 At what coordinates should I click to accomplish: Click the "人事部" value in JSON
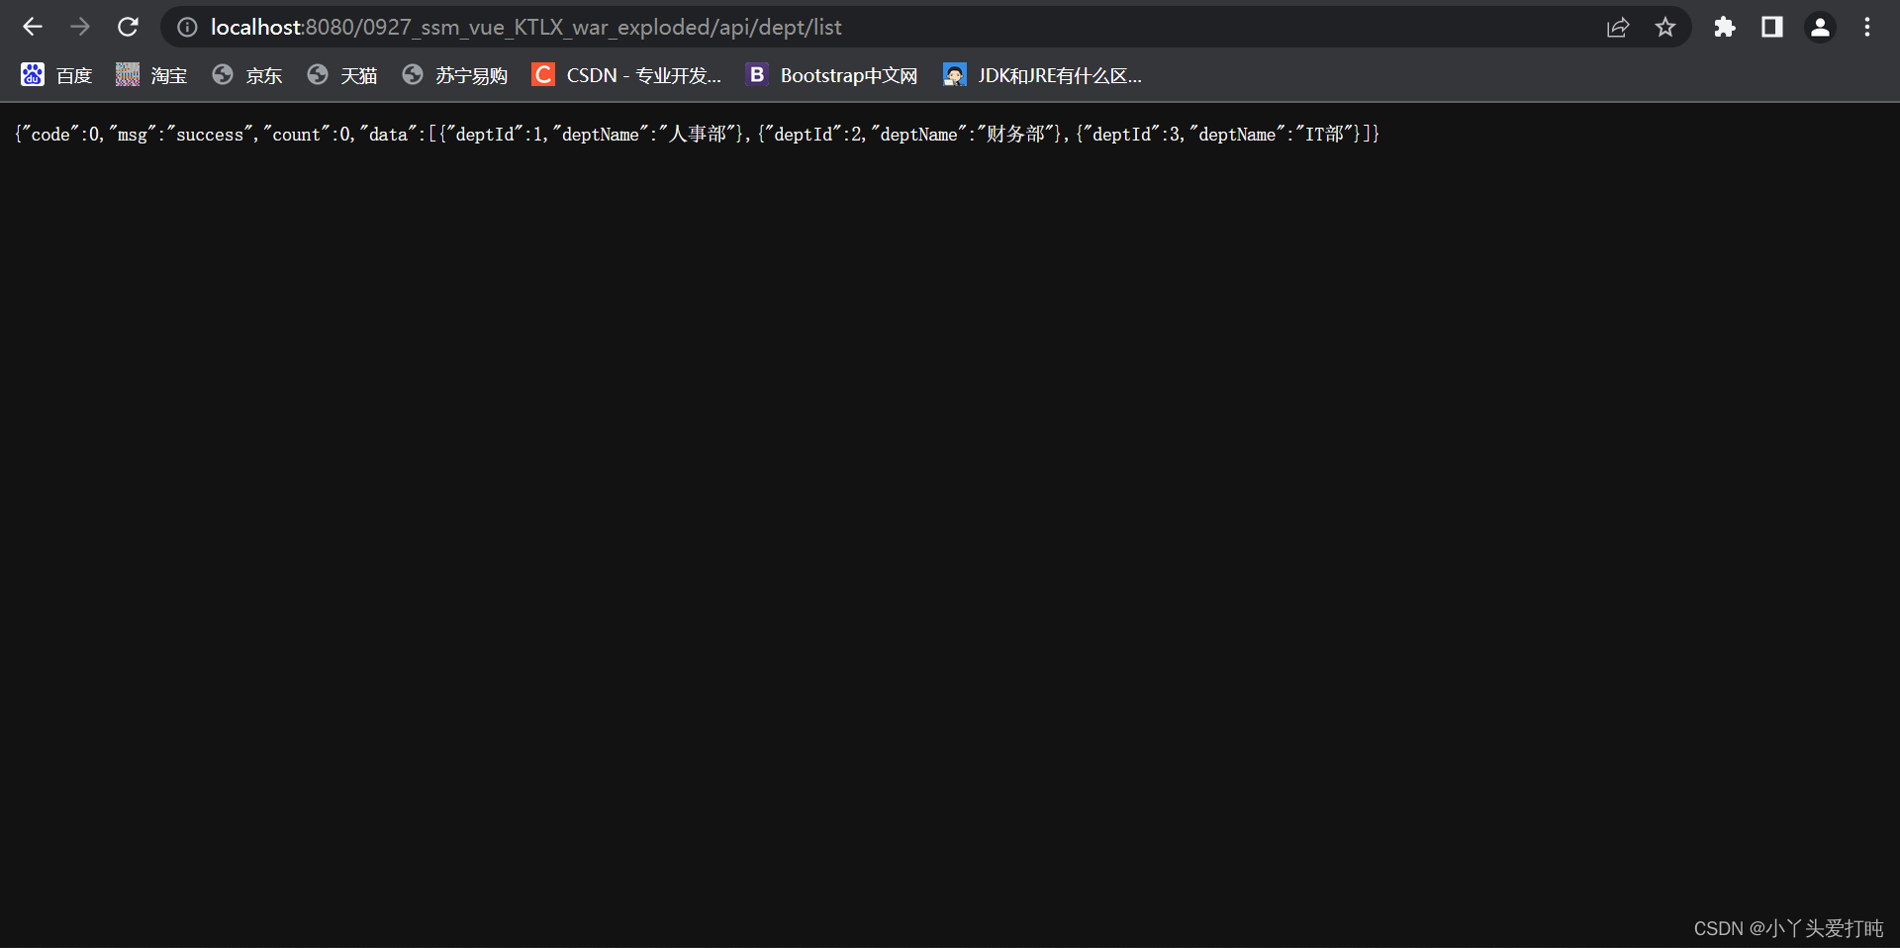pos(698,134)
